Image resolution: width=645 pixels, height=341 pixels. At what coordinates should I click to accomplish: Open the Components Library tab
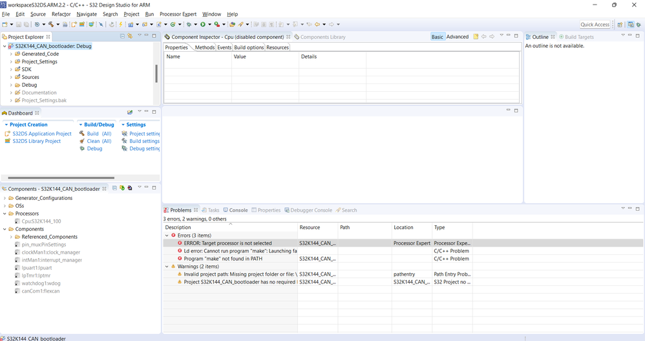pos(320,37)
